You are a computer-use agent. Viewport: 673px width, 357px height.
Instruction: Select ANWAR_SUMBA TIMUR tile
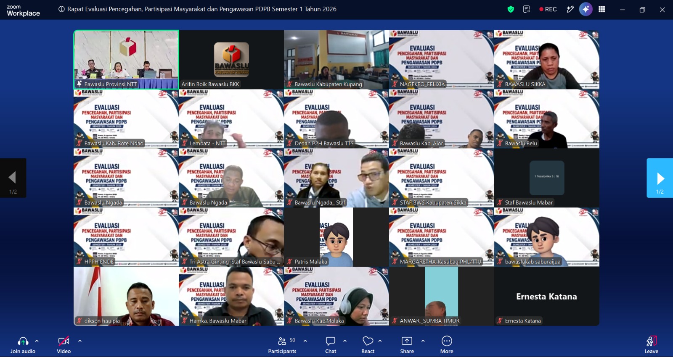[x=442, y=297]
